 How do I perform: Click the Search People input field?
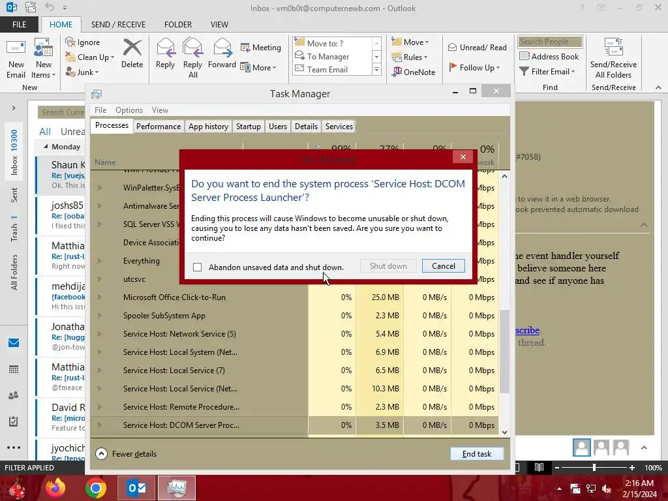click(550, 41)
